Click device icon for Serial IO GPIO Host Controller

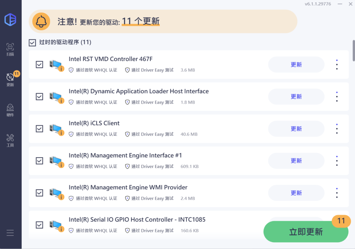pyautogui.click(x=57, y=226)
